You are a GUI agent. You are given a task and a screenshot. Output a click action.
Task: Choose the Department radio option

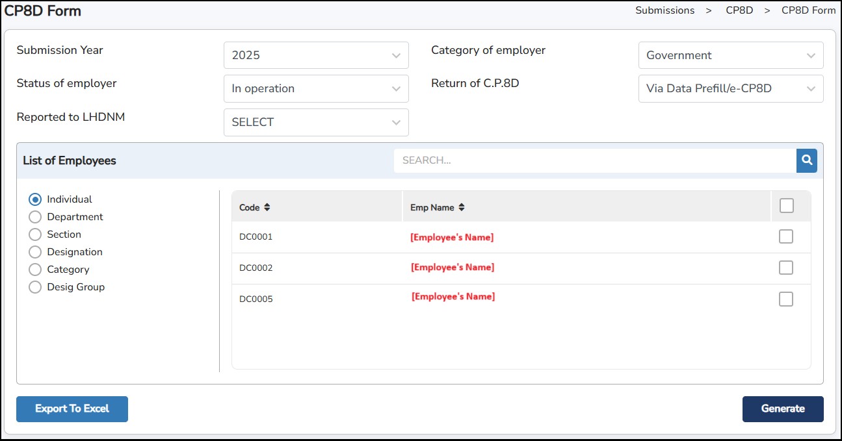(x=35, y=217)
